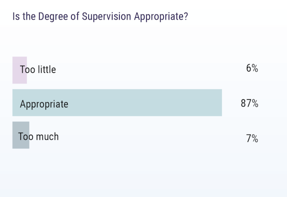Image resolution: width=287 pixels, height=197 pixels.
Task: Click the 6% value
Action: (x=252, y=68)
